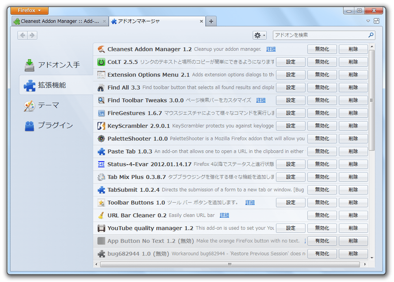Click the URL Bar Cleaner broom icon
Screen dimensions: 394x282
pyautogui.click(x=101, y=215)
